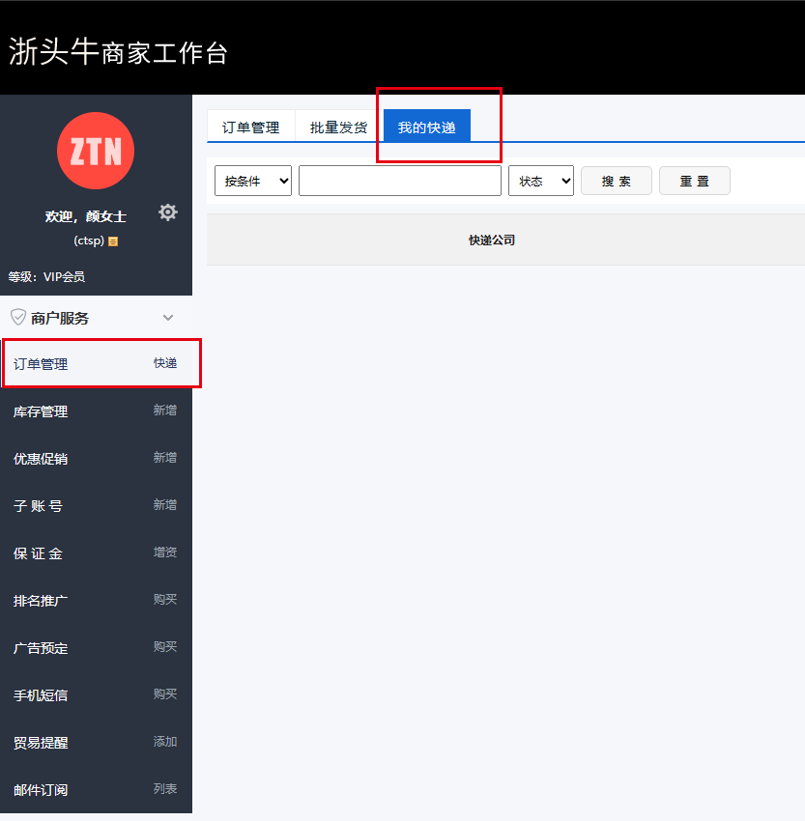Click 增资 next to 保证金
The image size is (805, 821).
tap(165, 552)
